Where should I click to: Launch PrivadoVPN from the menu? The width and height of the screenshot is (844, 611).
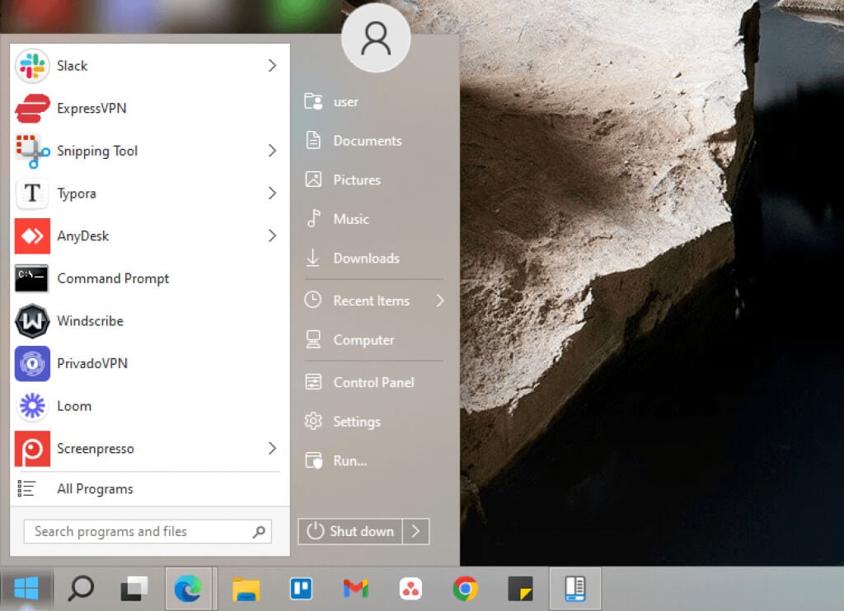click(x=91, y=363)
